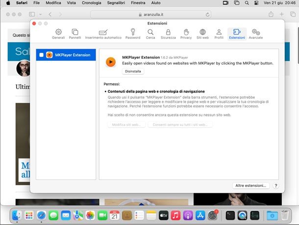The height and width of the screenshot is (225, 299).
Task: Click the Share icon in Safari toolbar
Action: 271,14
